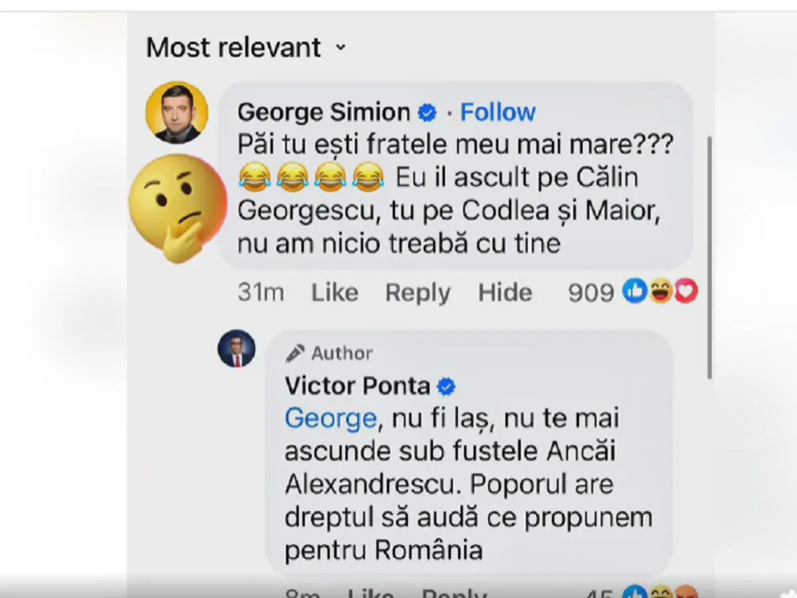Viewport: 797px width, 598px height.
Task: Open Victor Ponta's profile picture
Action: (x=236, y=348)
